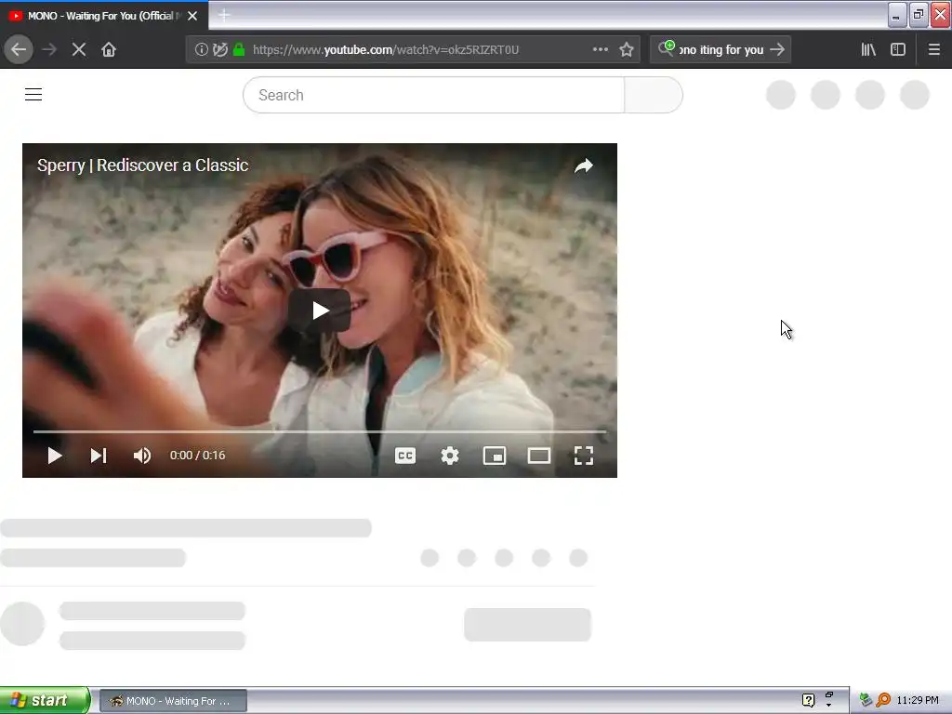Click the 0:00 / 0:16 time display
Image resolution: width=952 pixels, height=714 pixels.
[197, 456]
